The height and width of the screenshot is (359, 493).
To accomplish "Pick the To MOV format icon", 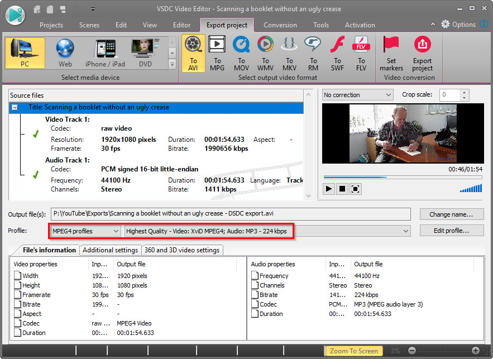I will [241, 52].
